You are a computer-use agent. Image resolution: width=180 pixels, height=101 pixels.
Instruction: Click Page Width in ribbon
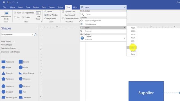click(x=50, y=18)
